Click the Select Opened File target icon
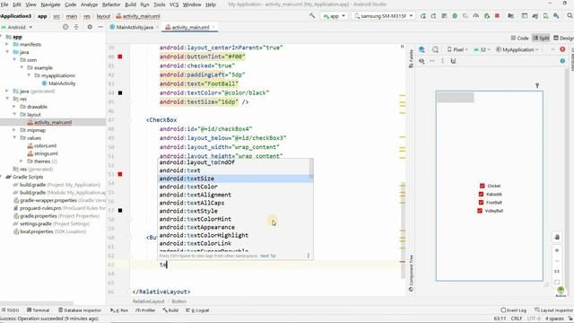Screen dimensions: 574x323 [65, 27]
